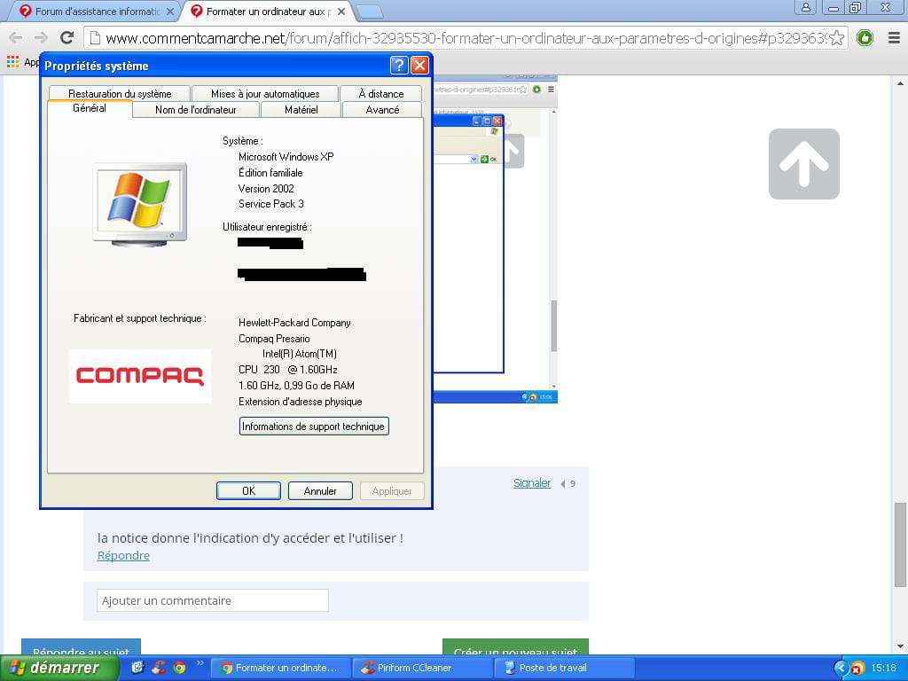Open the Apps grid icon in the bookmarks bar
This screenshot has width=908, height=681.
[12, 61]
